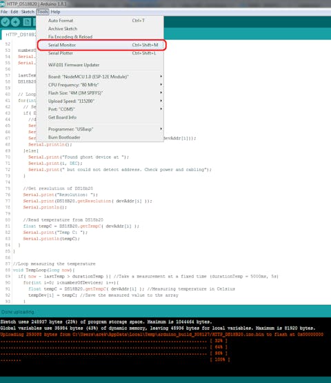Click the //Read temperature from DS18b20 comment
Image resolution: width=331 pixels, height=383 pixels.
(63, 220)
